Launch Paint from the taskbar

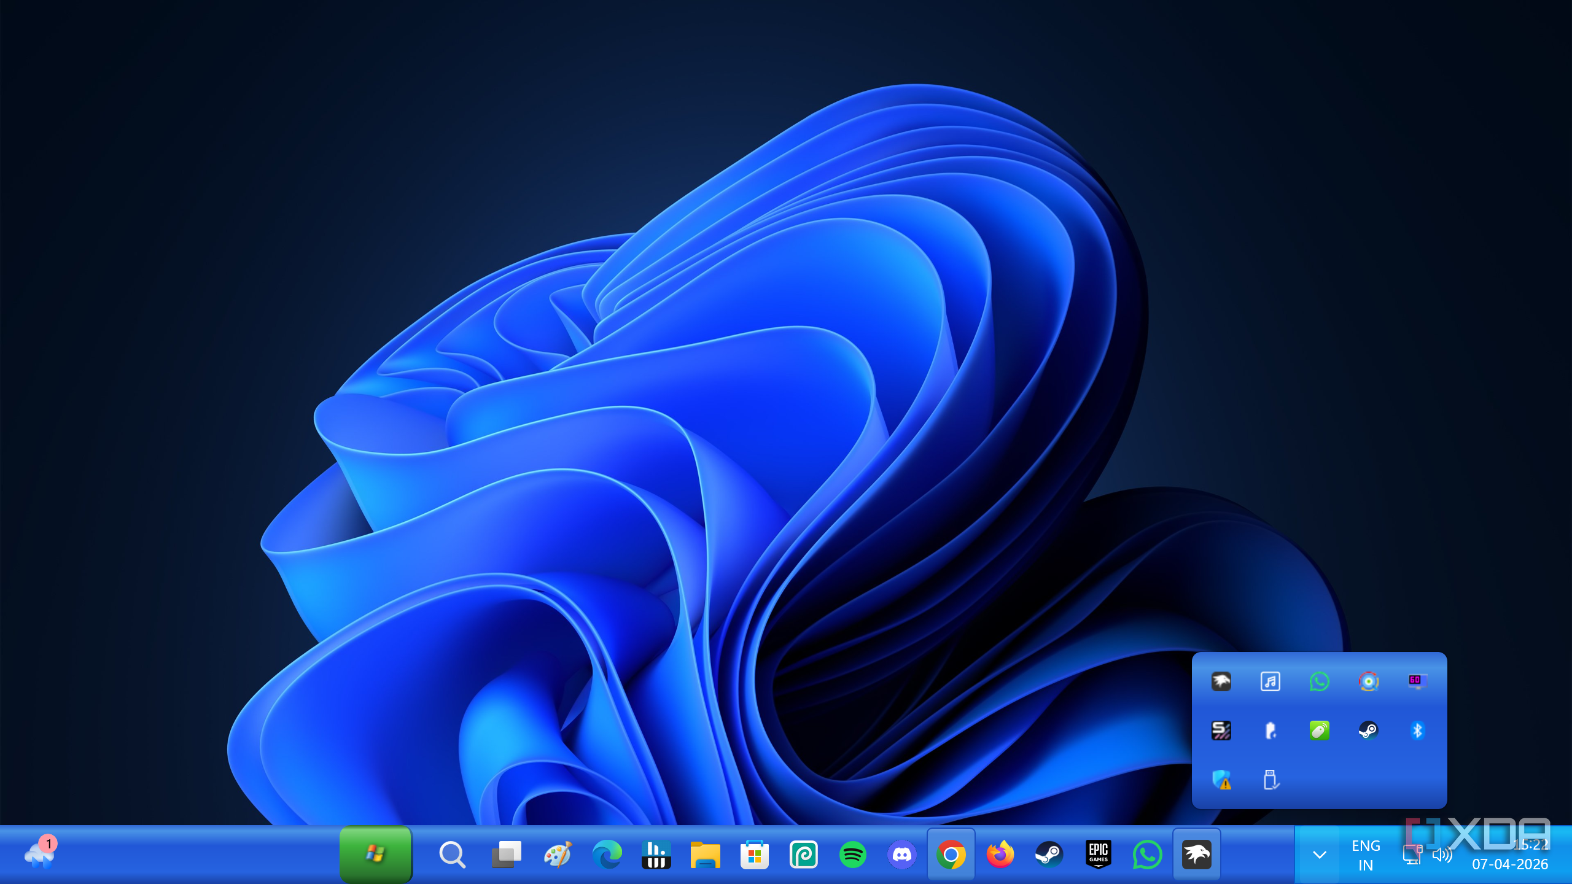point(558,855)
